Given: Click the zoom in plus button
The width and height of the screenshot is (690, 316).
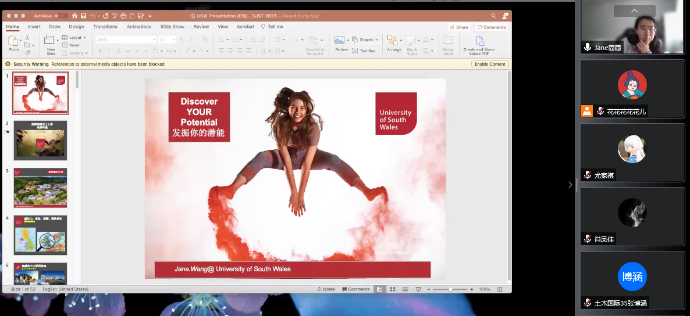Looking at the screenshot, I should point(472,289).
